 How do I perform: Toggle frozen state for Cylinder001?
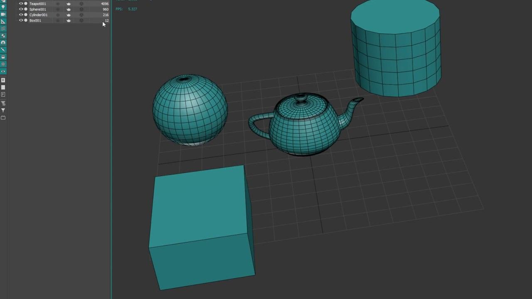[58, 15]
